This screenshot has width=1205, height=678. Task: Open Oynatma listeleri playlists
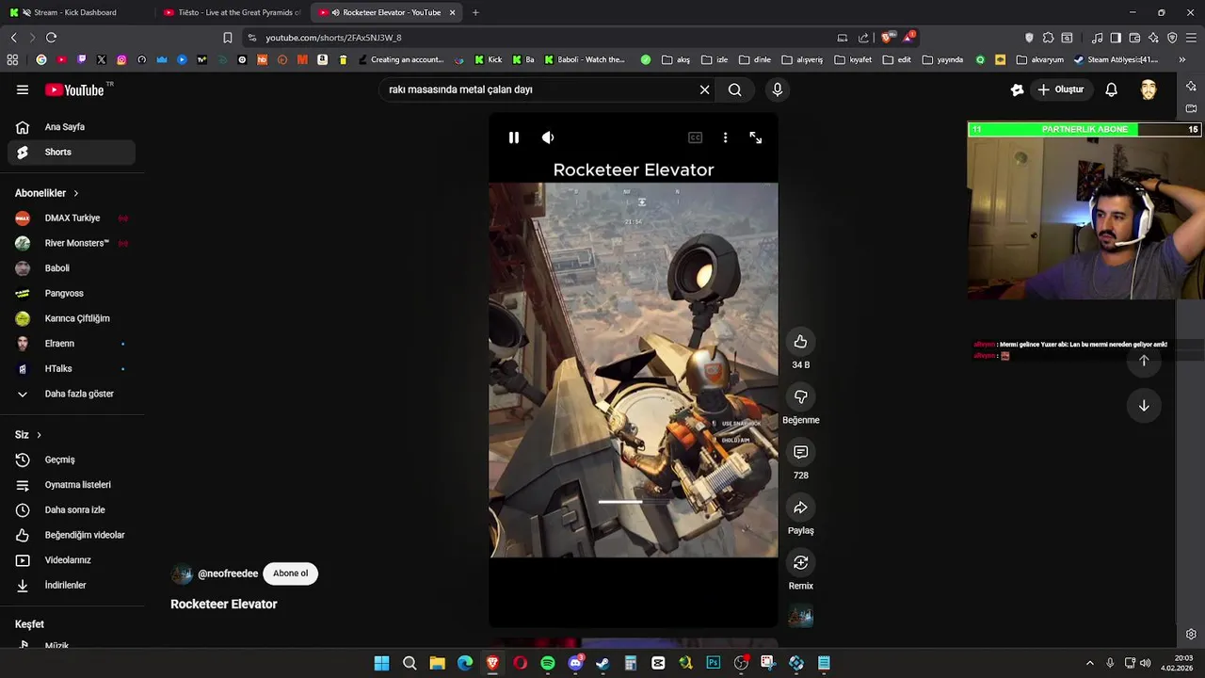coord(72,485)
